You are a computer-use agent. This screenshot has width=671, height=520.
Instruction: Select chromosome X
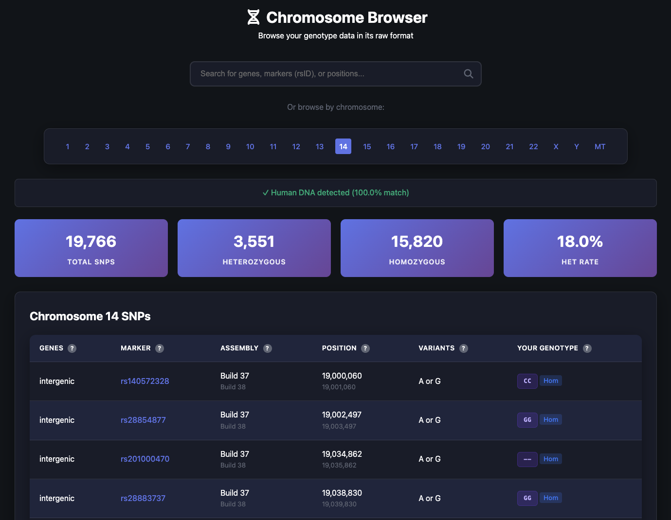point(556,146)
